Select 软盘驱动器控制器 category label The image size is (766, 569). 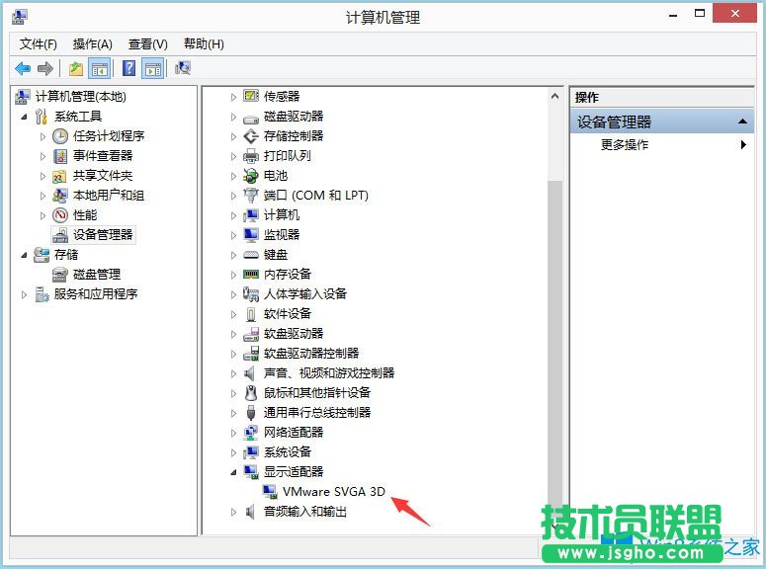pos(311,354)
